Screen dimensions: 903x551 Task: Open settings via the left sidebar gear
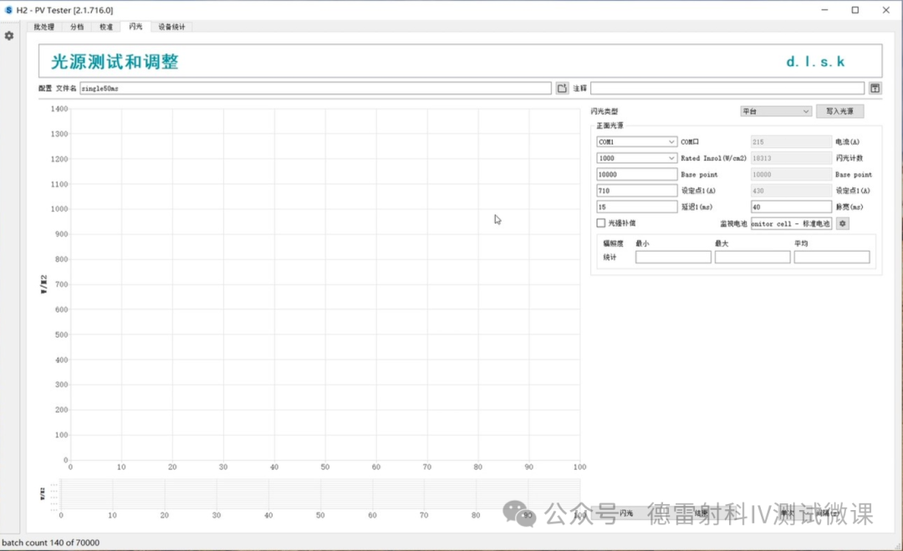(9, 36)
